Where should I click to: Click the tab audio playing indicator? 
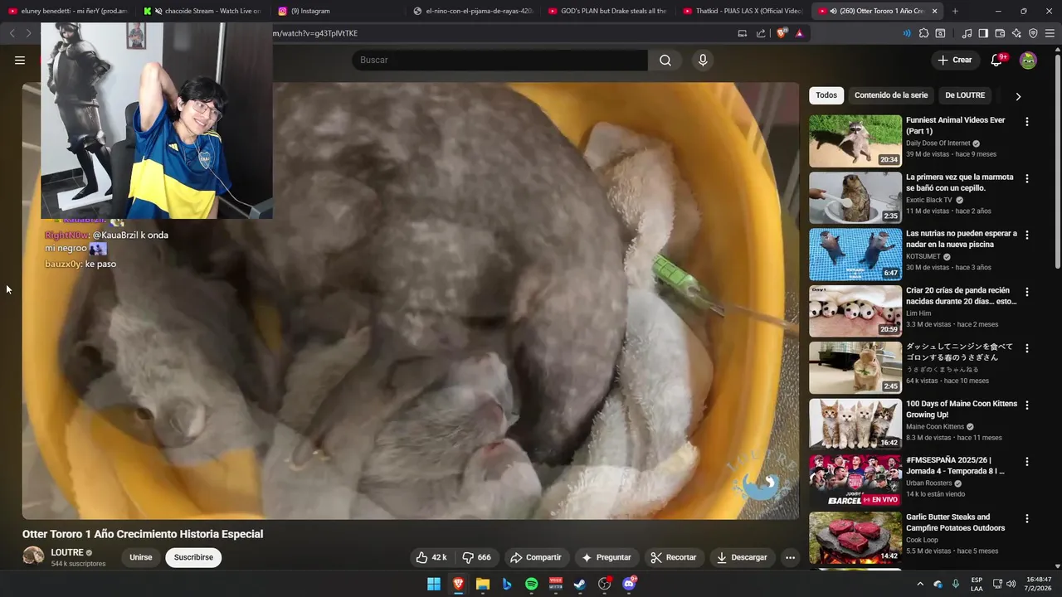833,11
